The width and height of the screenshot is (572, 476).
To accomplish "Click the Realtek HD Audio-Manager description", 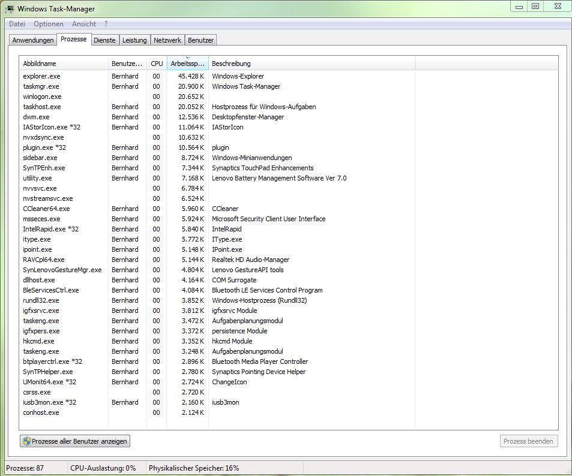I will pyautogui.click(x=251, y=260).
